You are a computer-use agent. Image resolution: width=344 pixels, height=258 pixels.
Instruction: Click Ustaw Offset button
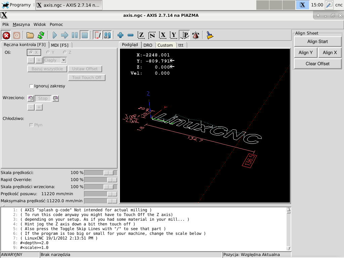[x=85, y=69]
